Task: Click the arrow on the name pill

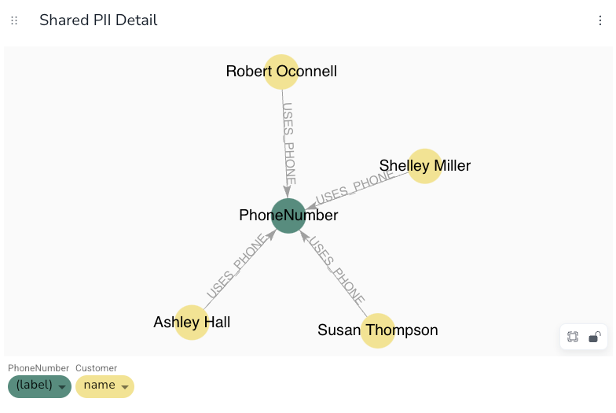Action: [x=125, y=387]
